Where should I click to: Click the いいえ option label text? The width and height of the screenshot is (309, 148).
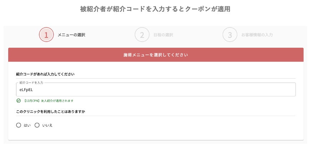[x=47, y=125]
